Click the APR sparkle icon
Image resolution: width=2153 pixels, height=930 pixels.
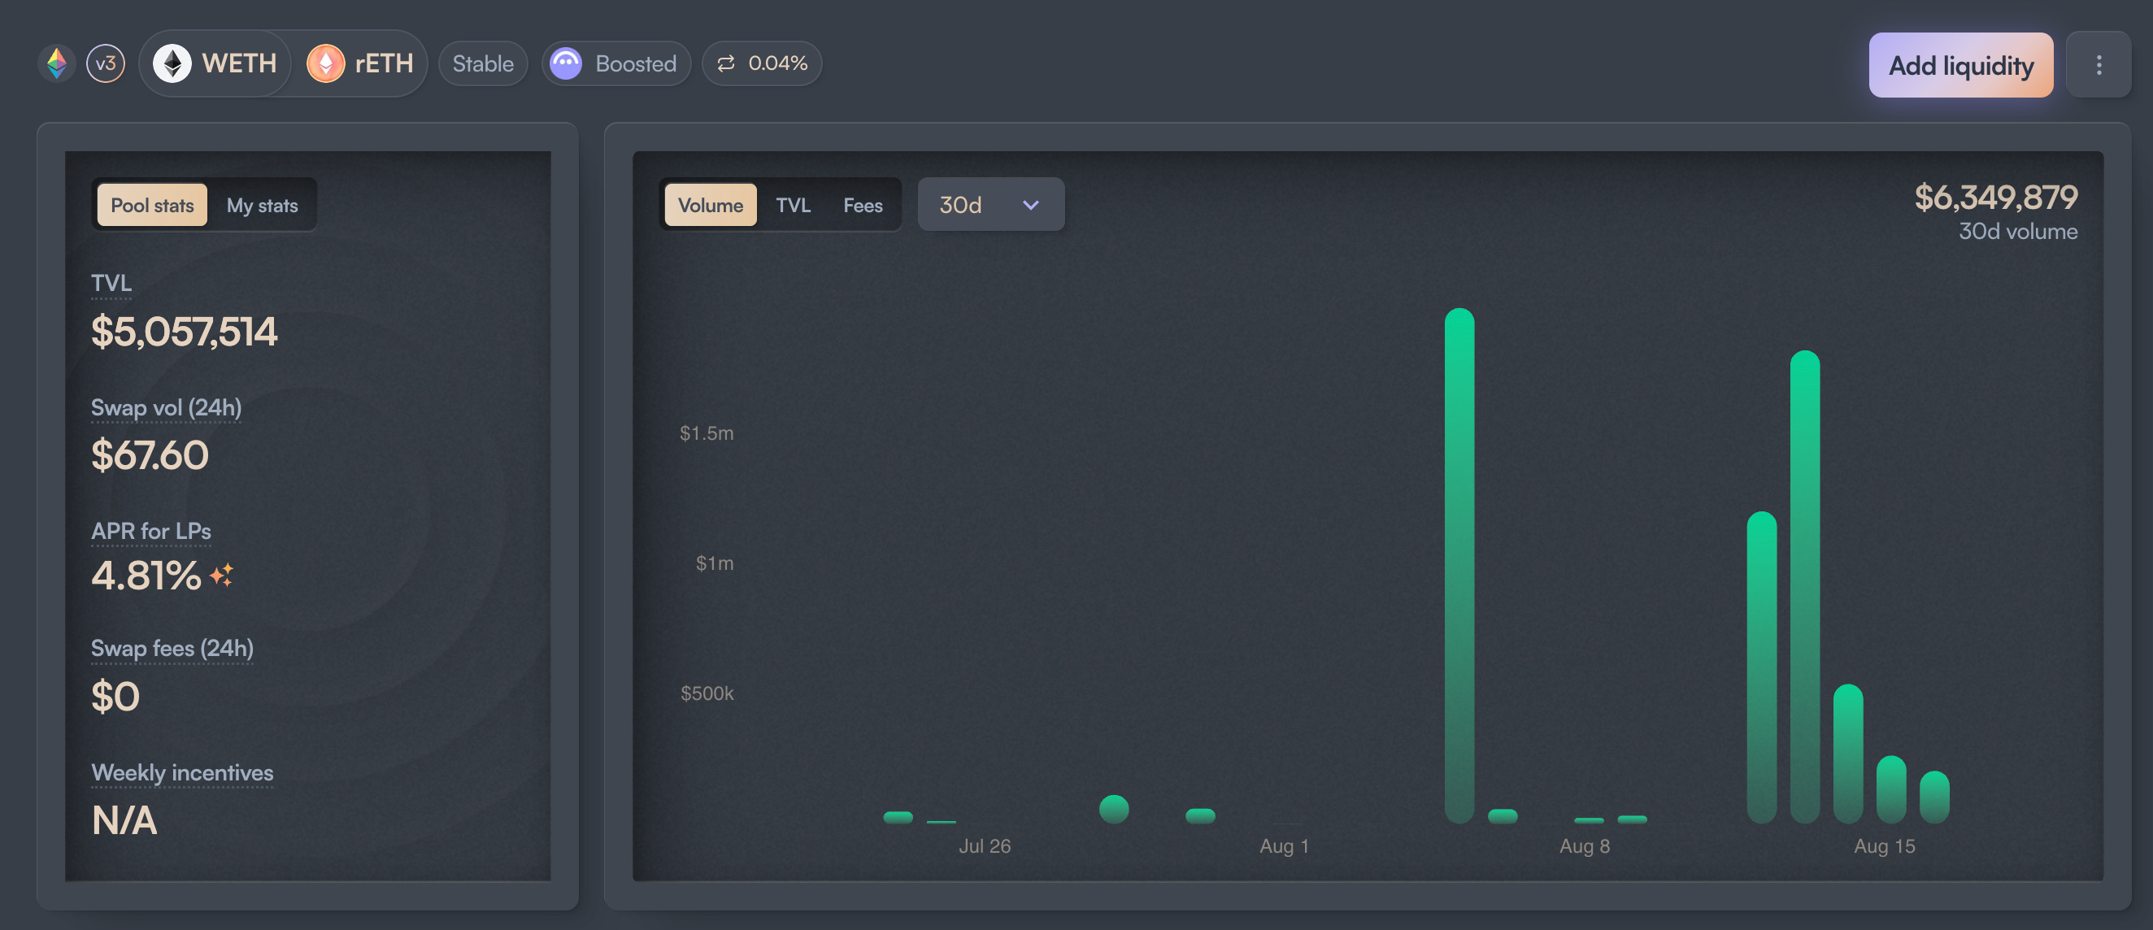tap(221, 575)
